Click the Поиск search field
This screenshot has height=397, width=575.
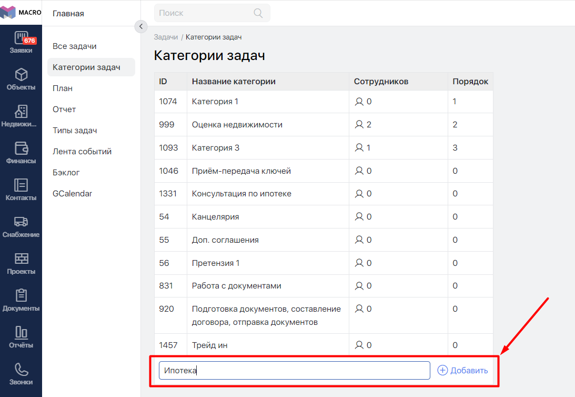[x=205, y=13]
